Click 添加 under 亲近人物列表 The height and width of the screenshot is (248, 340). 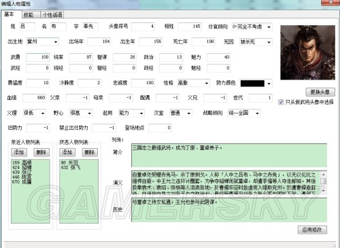pyautogui.click(x=19, y=152)
